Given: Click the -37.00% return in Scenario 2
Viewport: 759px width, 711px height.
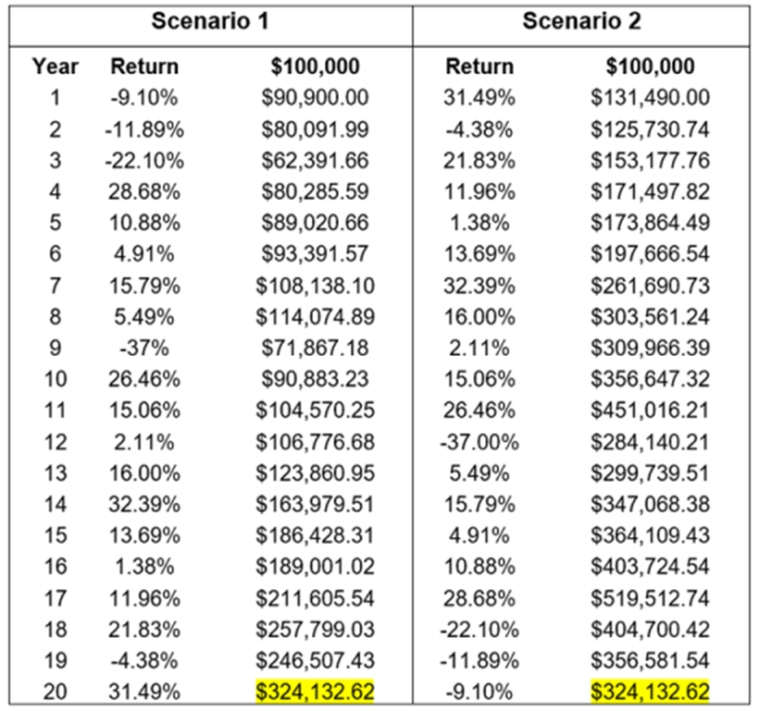Looking at the screenshot, I should [479, 442].
